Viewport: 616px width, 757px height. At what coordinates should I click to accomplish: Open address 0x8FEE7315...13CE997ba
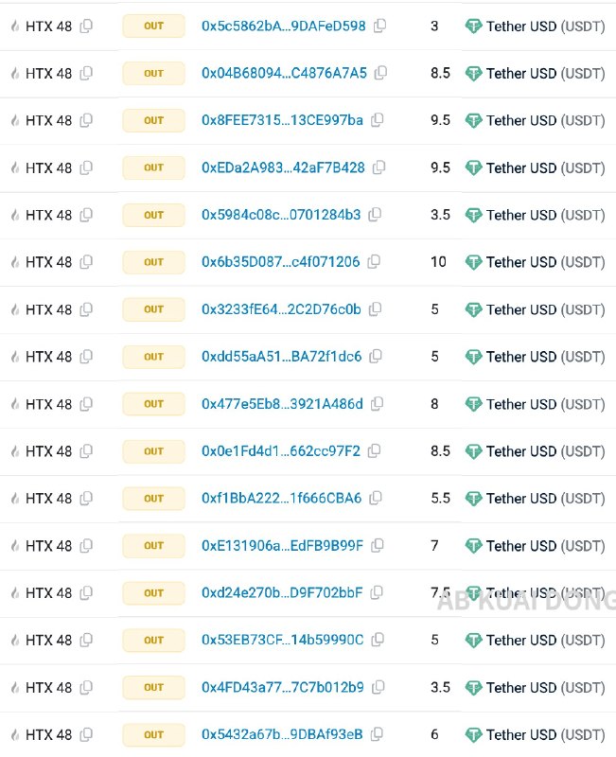pyautogui.click(x=282, y=120)
